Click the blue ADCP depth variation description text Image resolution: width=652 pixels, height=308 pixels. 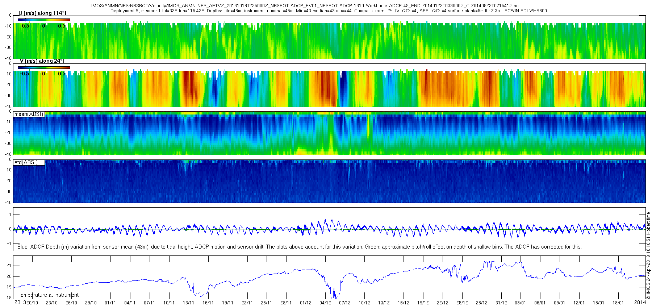[x=299, y=247]
